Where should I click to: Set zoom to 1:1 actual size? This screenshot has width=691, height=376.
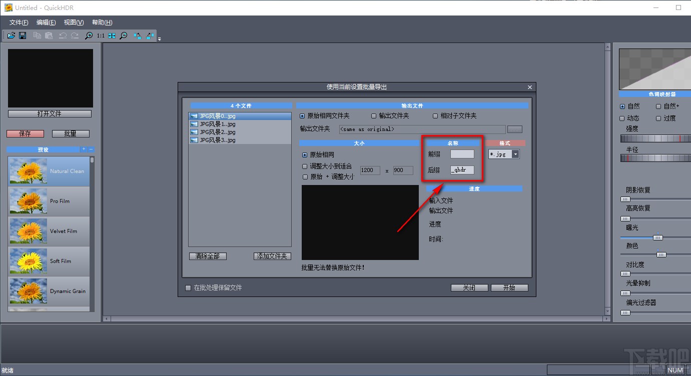[x=101, y=35]
